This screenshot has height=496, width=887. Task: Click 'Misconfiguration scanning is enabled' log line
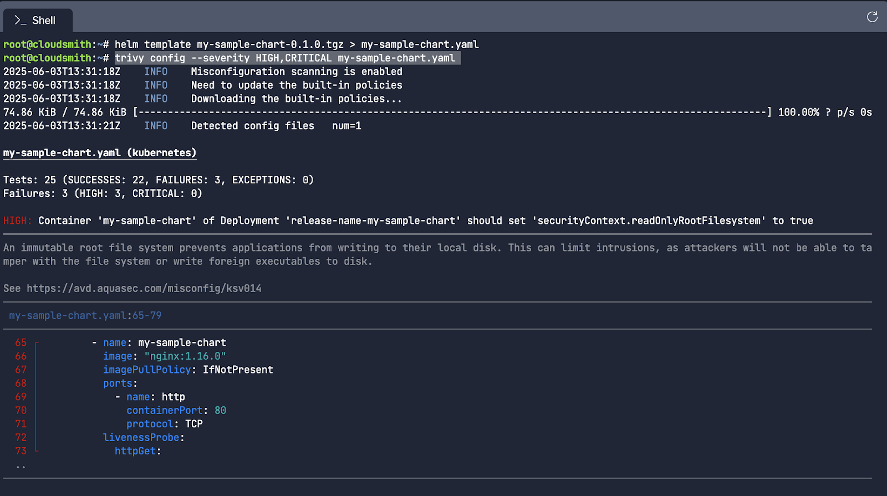coord(297,71)
